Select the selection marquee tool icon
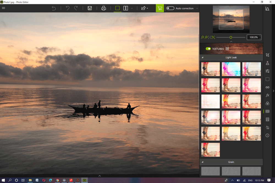This screenshot has width=275, height=183. [x=267, y=79]
